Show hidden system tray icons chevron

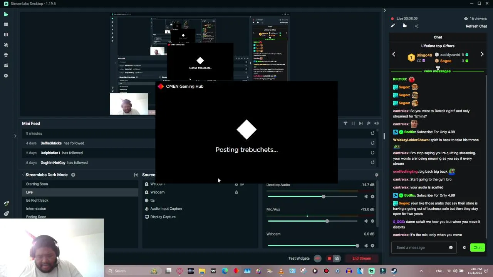421,271
